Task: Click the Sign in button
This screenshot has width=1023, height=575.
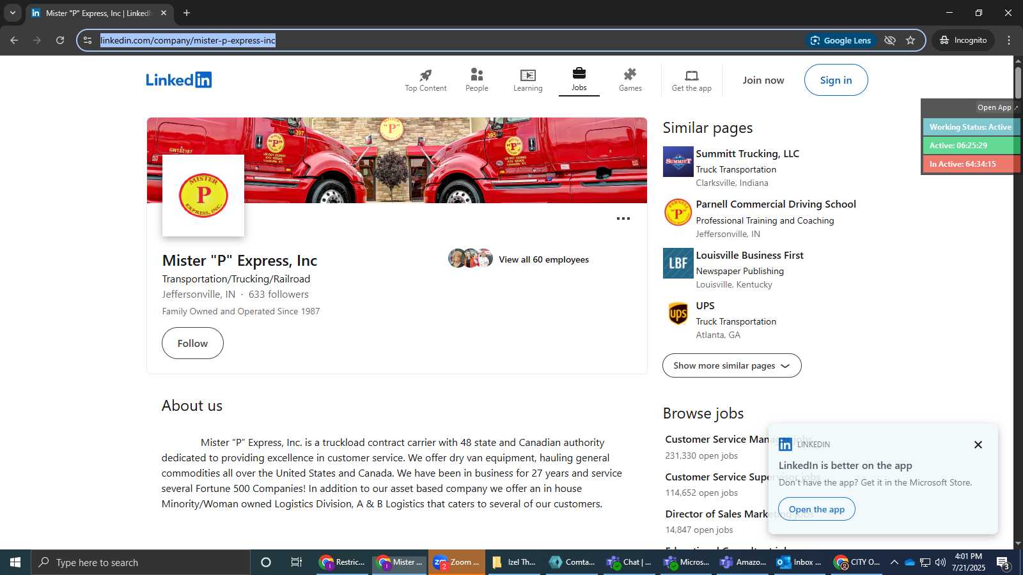Action: (x=836, y=80)
